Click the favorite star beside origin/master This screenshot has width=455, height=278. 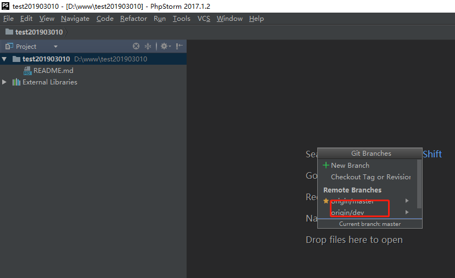point(326,201)
